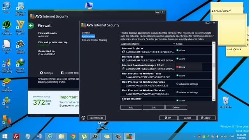Image resolution: width=249 pixels, height=140 pixels.
Task: Open uTorrent from the taskbar
Action: (x=84, y=136)
